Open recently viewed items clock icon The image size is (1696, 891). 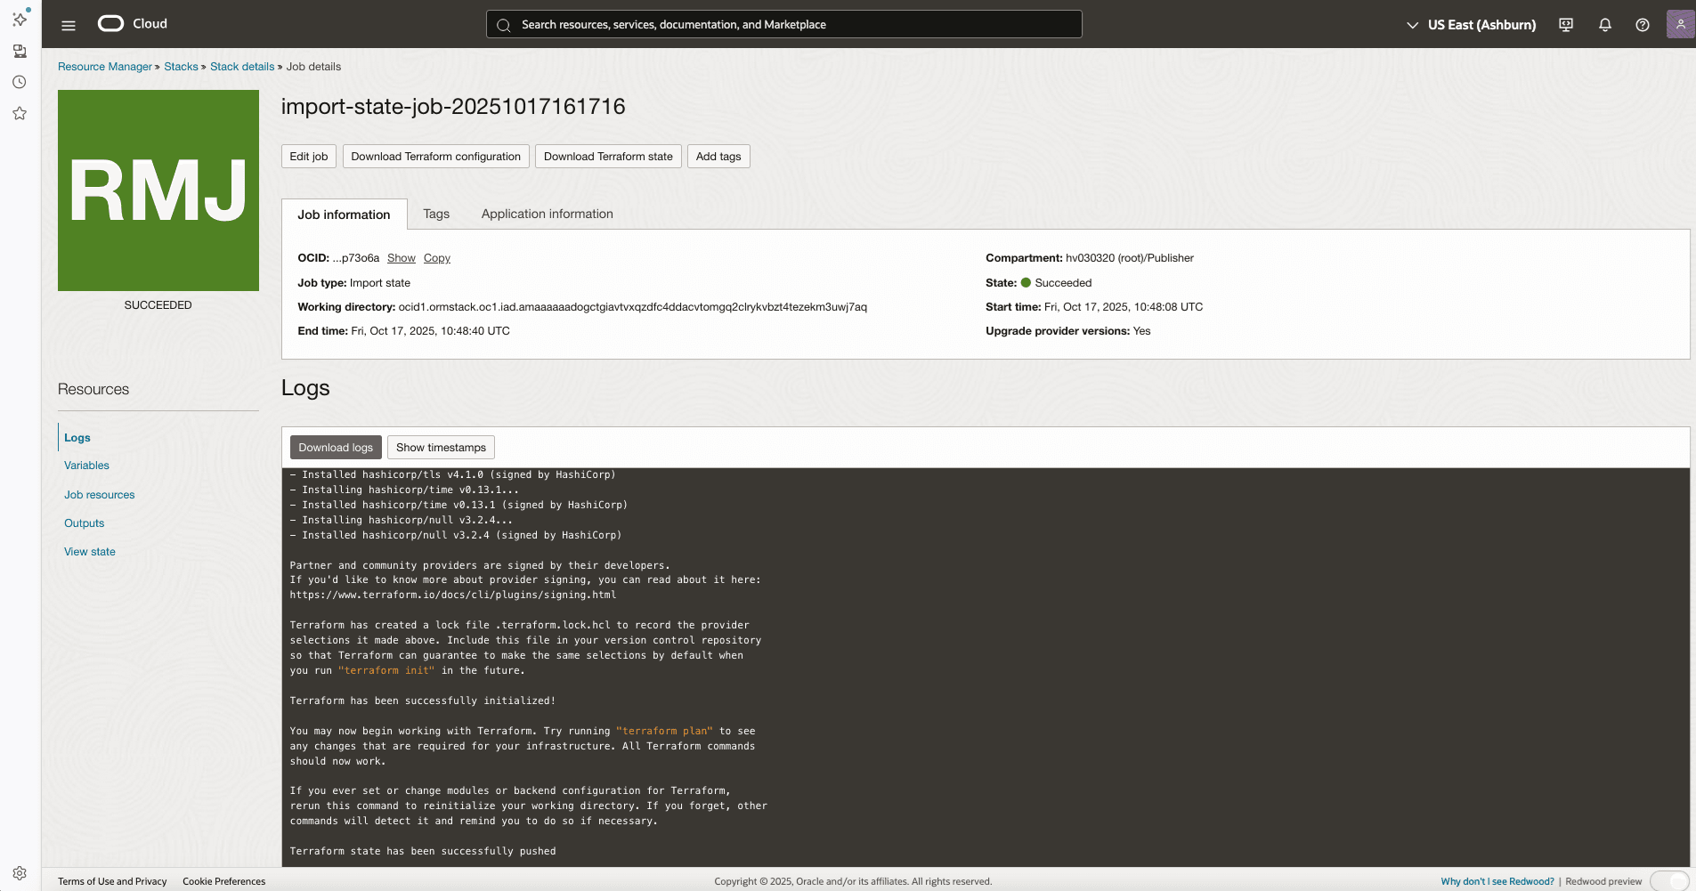point(20,82)
